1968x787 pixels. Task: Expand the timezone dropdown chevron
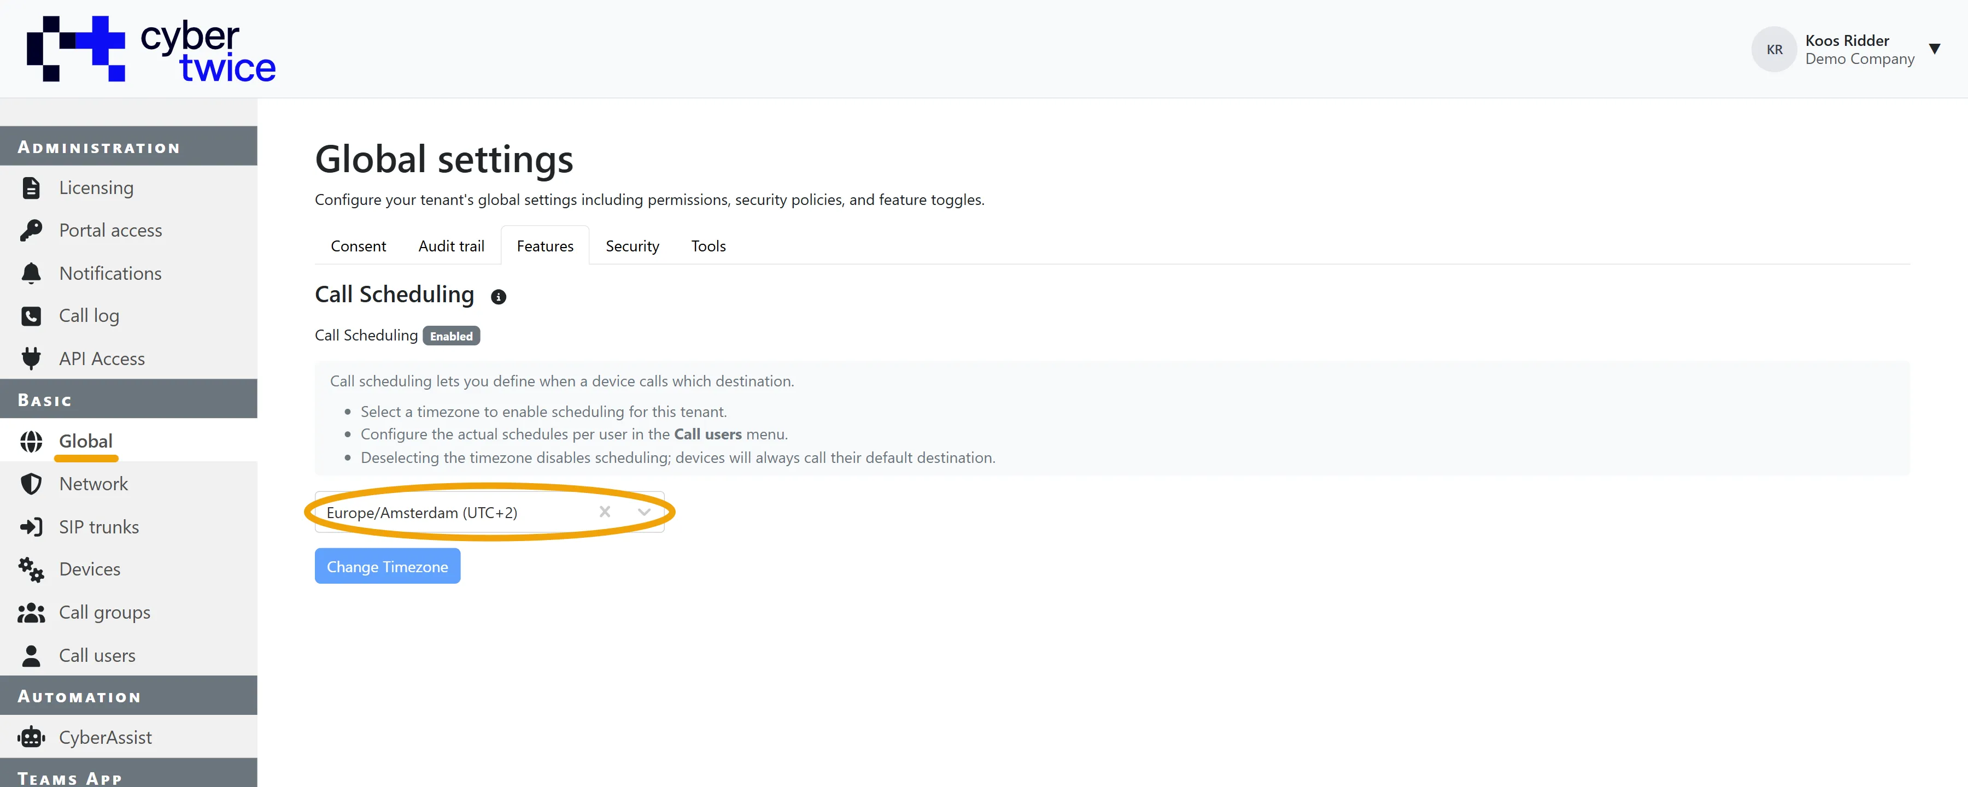pyautogui.click(x=644, y=512)
